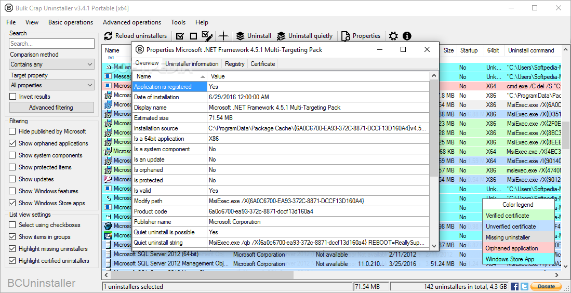Enable Select using checkboxes option

[x=12, y=225]
